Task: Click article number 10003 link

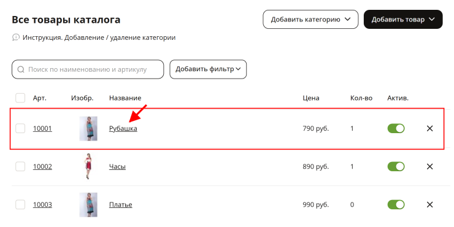Action: coord(42,205)
